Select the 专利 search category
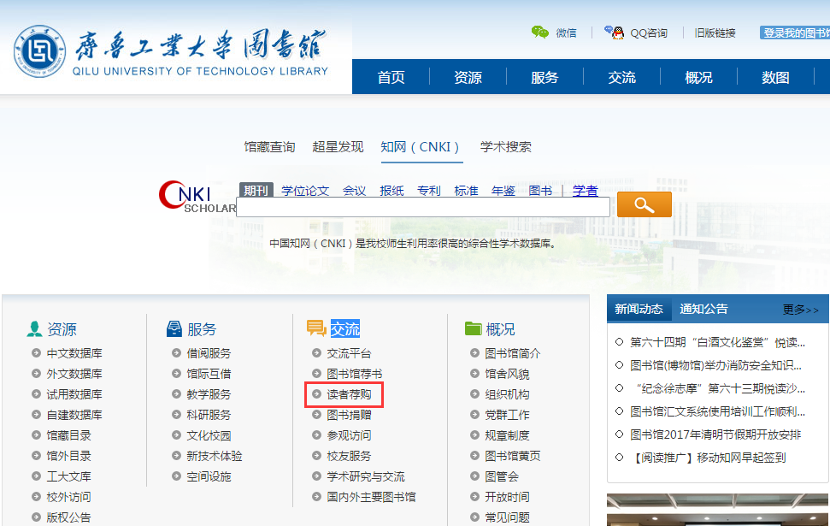The height and width of the screenshot is (526, 830). 428,191
